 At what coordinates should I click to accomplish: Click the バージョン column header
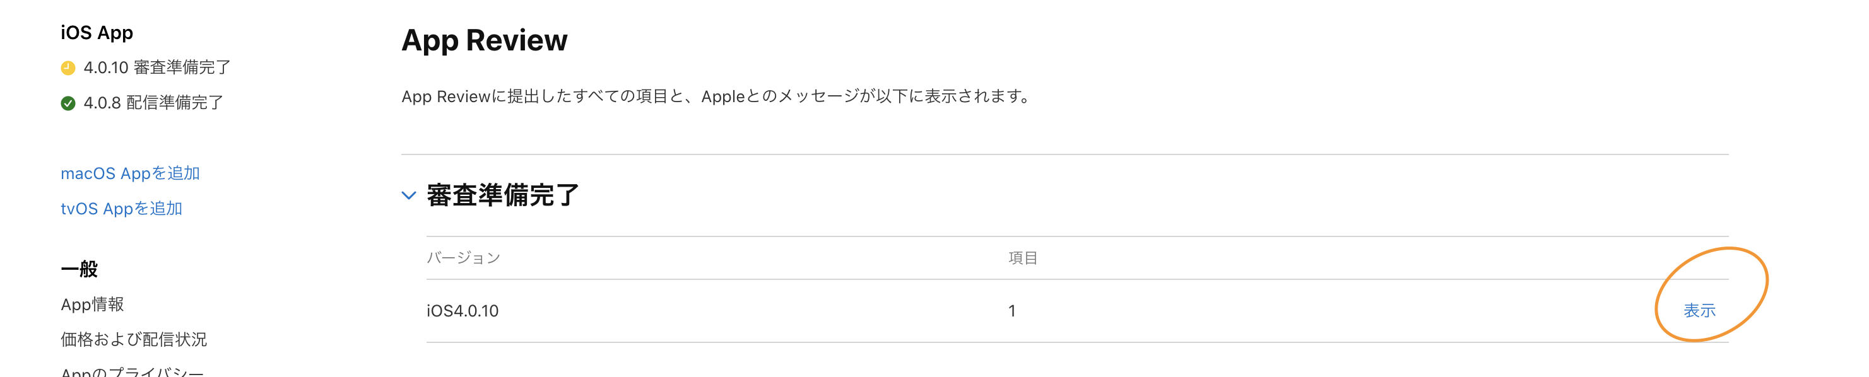tap(464, 257)
